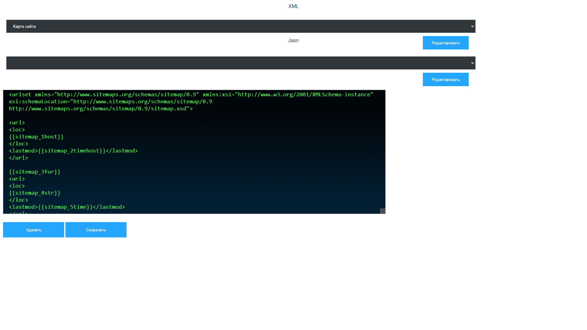Click the first <url> tag in the code

(x=17, y=123)
